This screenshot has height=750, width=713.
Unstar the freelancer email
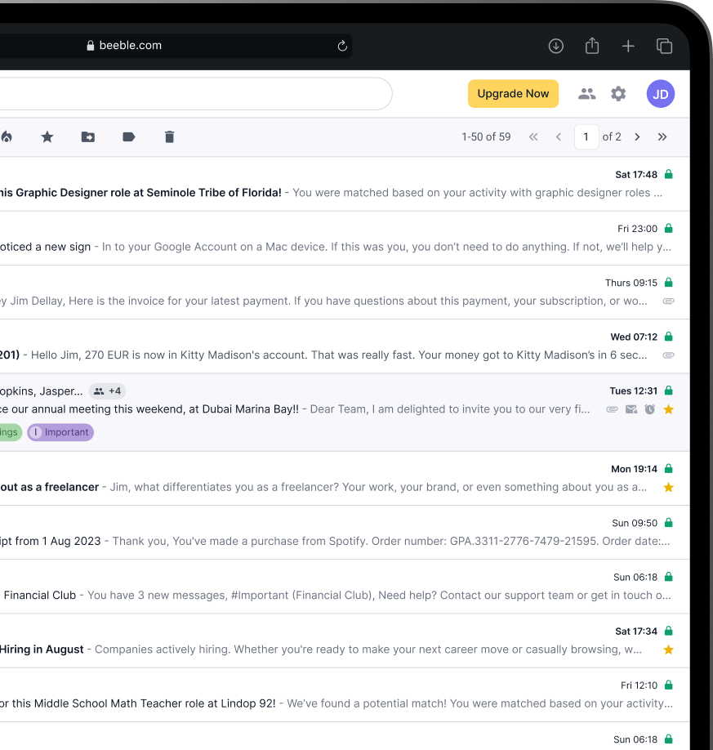tap(668, 487)
